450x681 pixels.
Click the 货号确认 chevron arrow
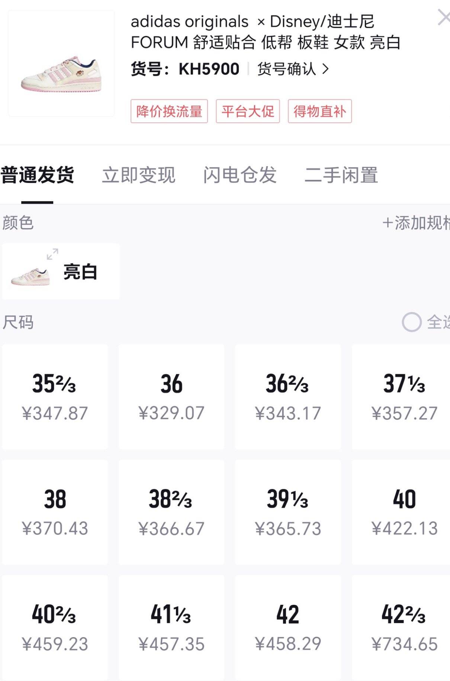(x=325, y=69)
